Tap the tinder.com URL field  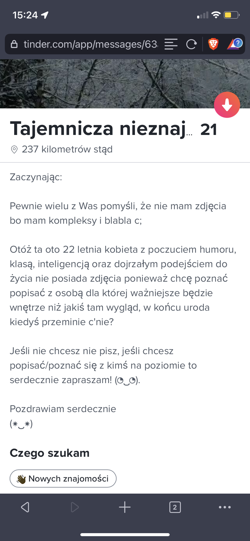pyautogui.click(x=91, y=44)
